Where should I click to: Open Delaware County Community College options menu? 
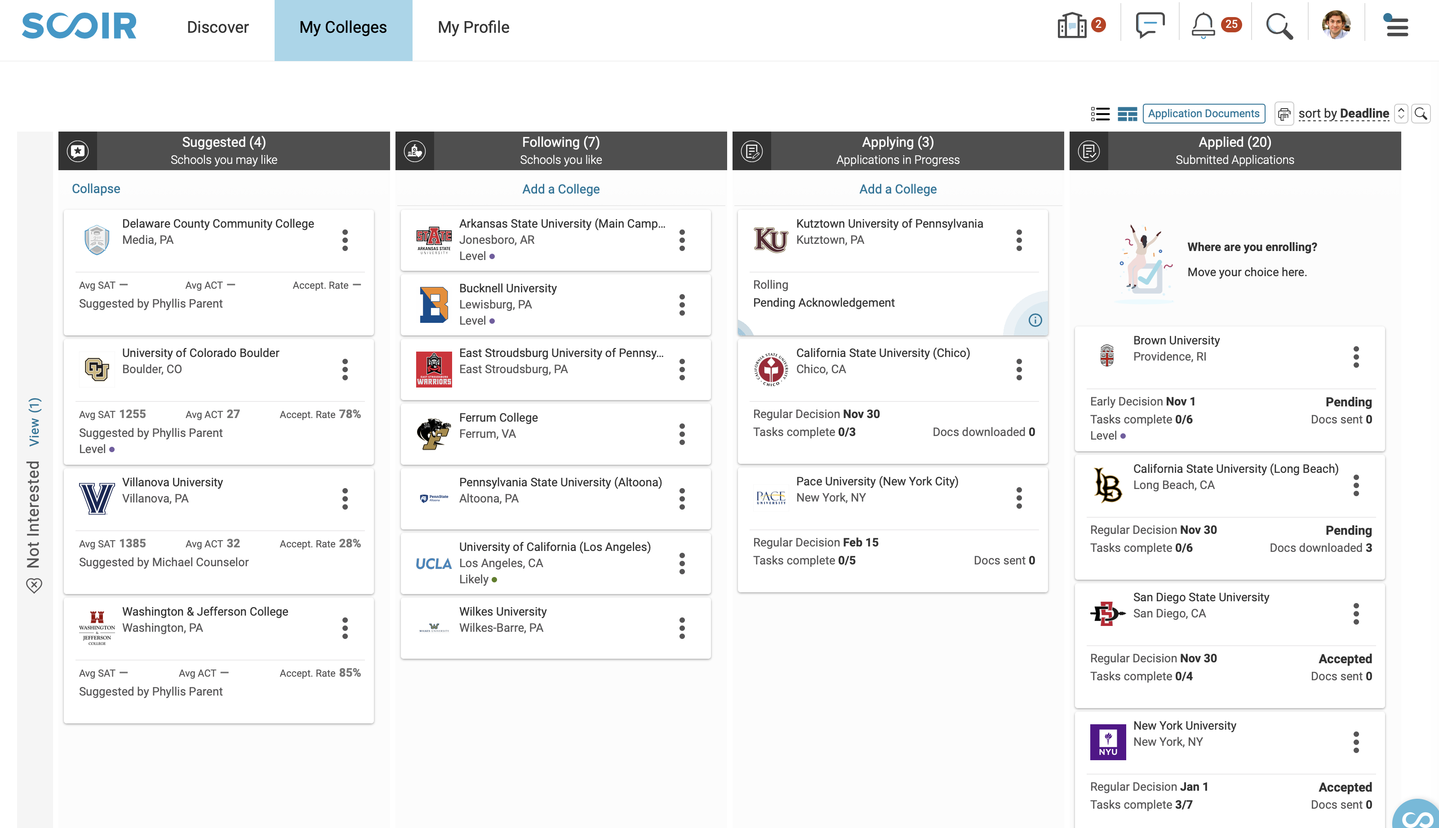pyautogui.click(x=345, y=241)
